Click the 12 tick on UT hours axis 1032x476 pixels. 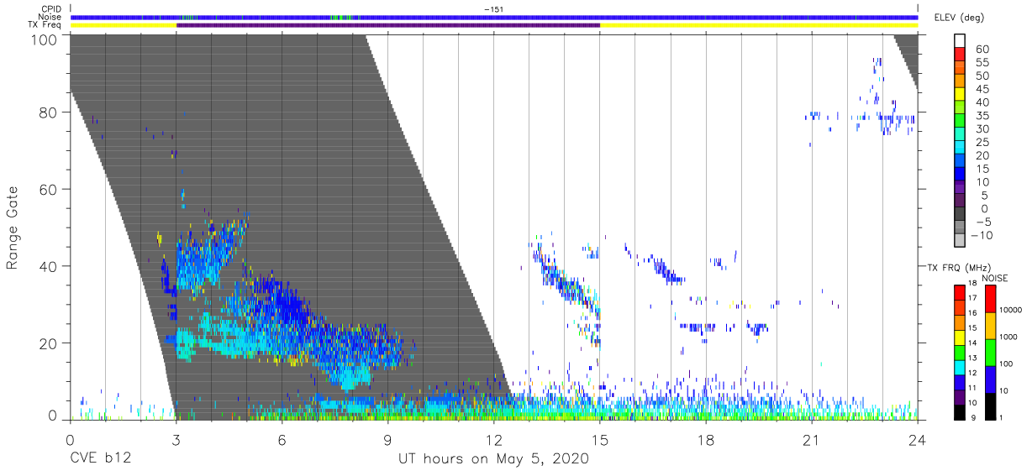pos(494,439)
